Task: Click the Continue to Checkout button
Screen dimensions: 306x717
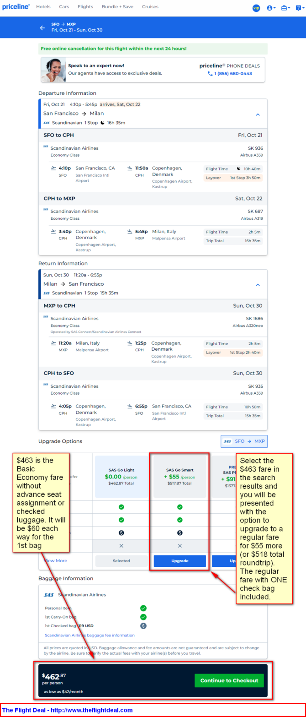Action: 229,680
